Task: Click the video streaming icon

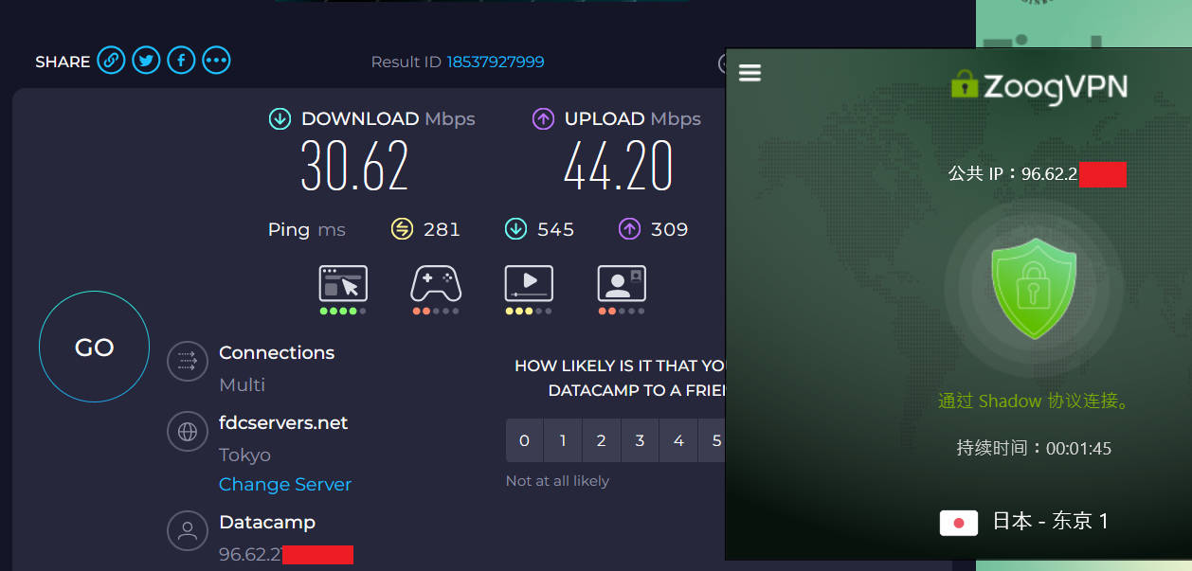Action: pos(529,283)
